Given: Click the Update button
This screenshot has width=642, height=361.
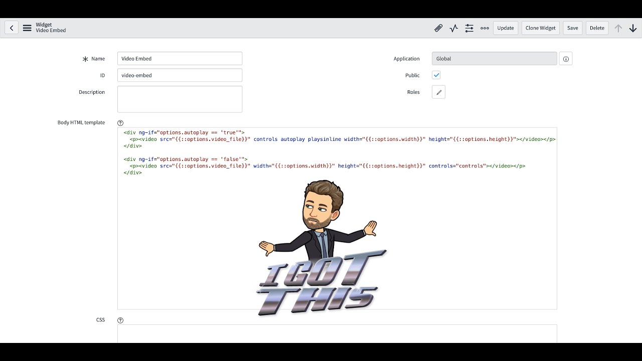Looking at the screenshot, I should click(505, 28).
